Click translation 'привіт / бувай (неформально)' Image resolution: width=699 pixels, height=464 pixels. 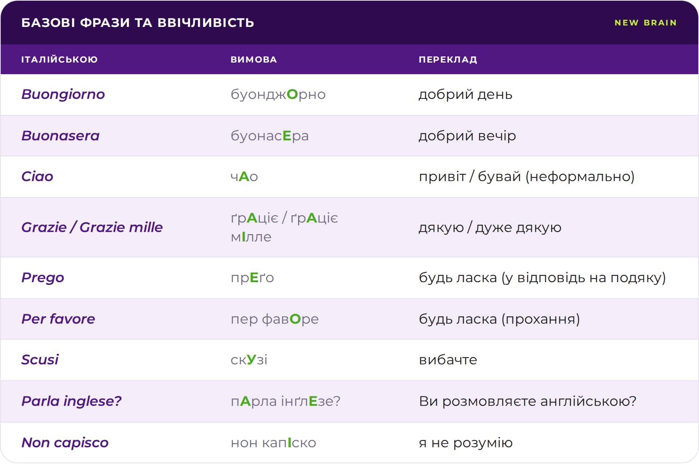(x=527, y=177)
